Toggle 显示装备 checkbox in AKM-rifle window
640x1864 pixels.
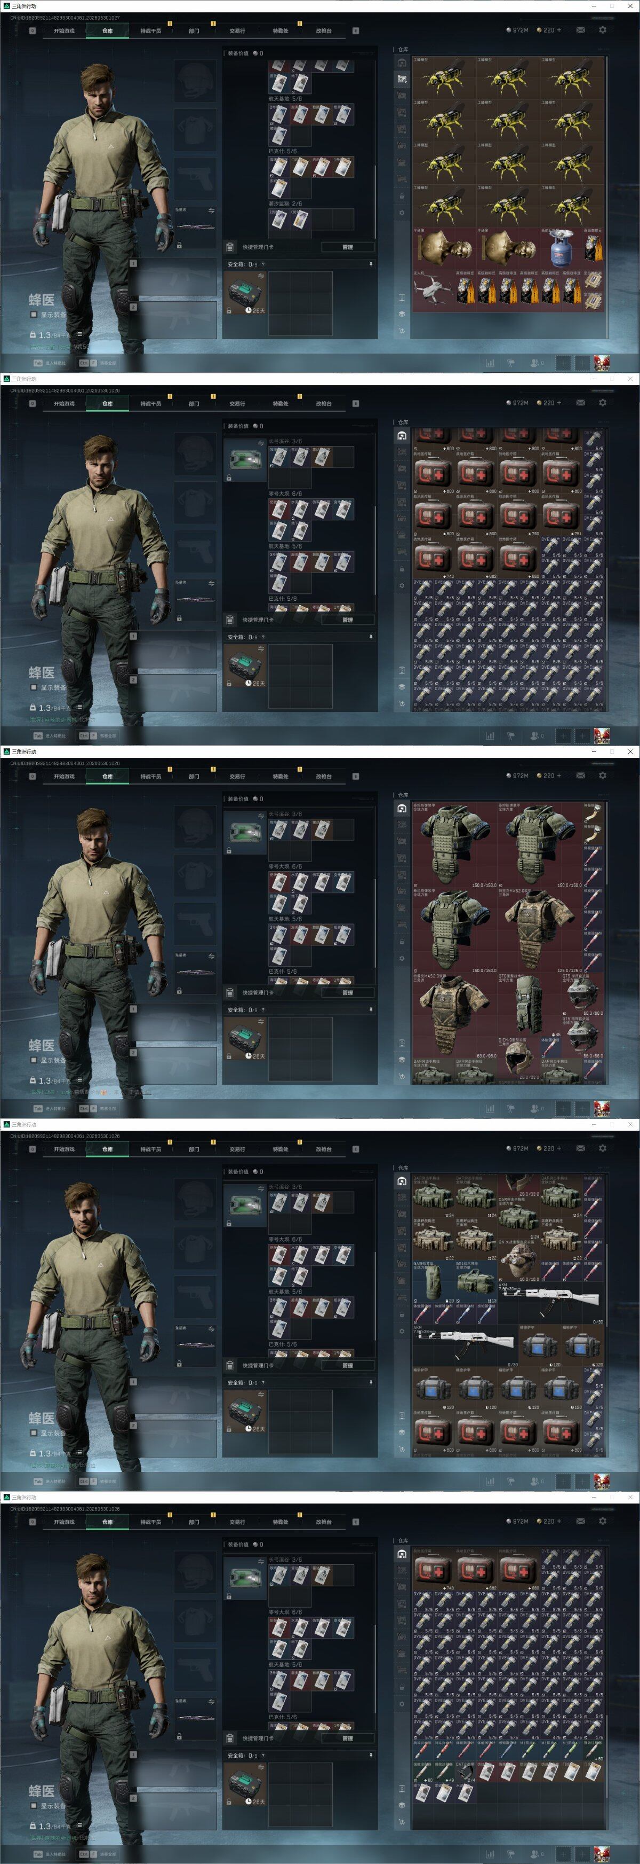33,1433
